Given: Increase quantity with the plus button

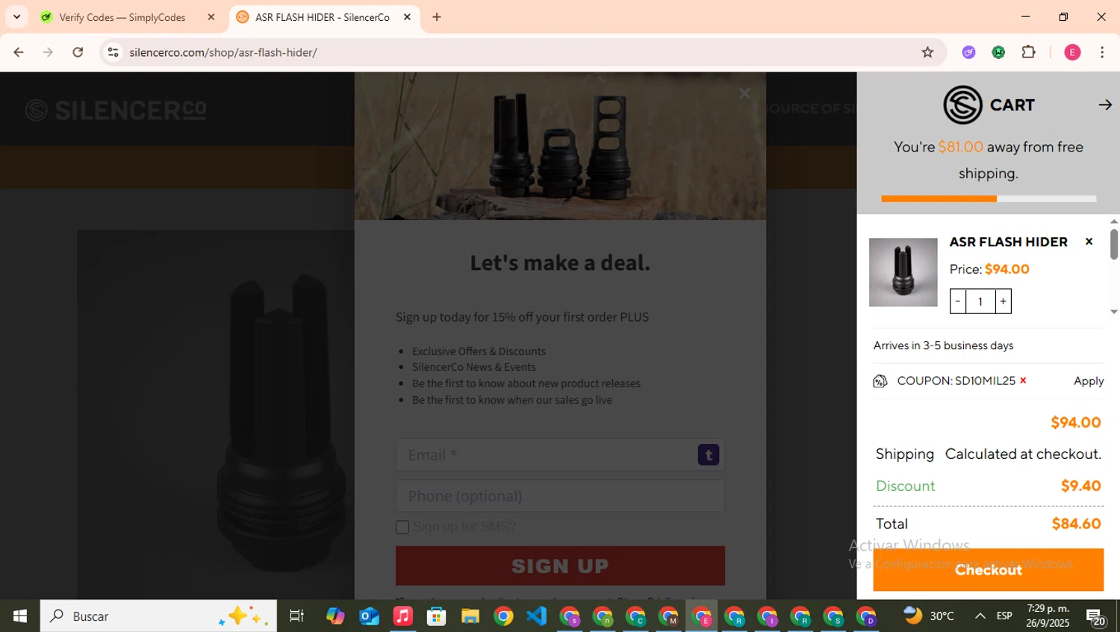Looking at the screenshot, I should coord(1003,301).
